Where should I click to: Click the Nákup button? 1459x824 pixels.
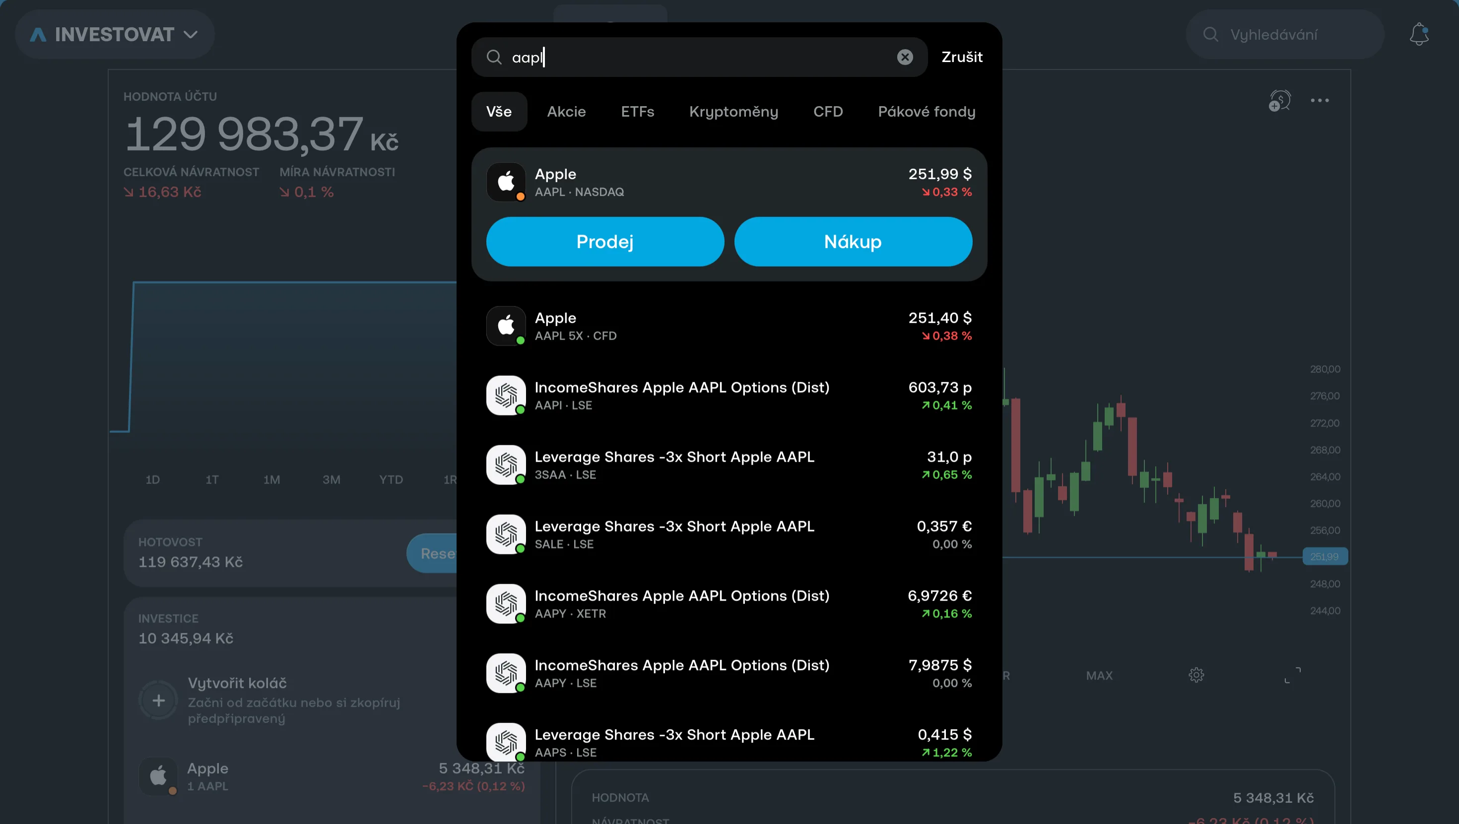click(853, 241)
